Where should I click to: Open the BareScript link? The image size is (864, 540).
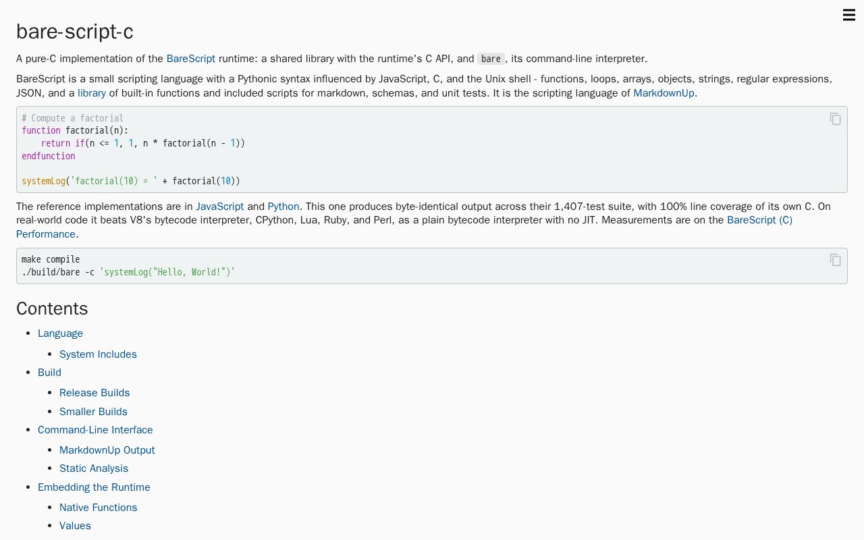[191, 59]
